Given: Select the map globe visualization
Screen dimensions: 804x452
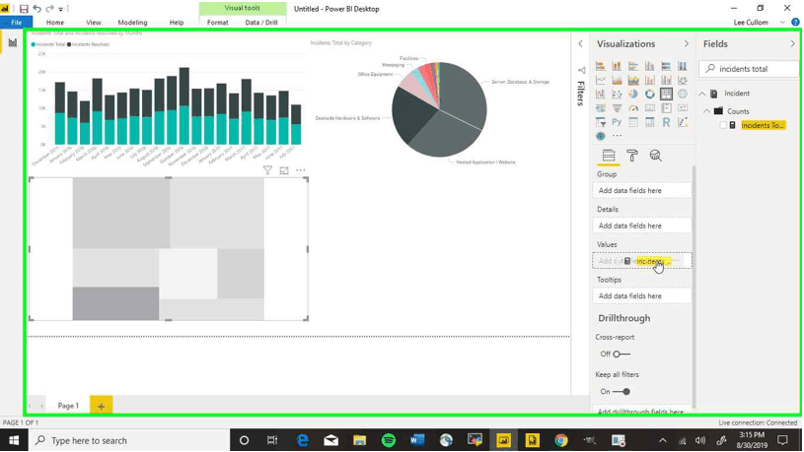Looking at the screenshot, I should [x=683, y=95].
